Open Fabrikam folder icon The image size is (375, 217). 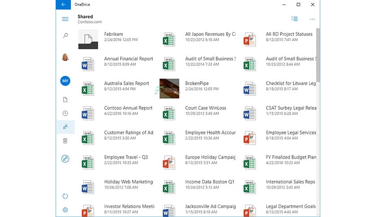click(x=88, y=39)
